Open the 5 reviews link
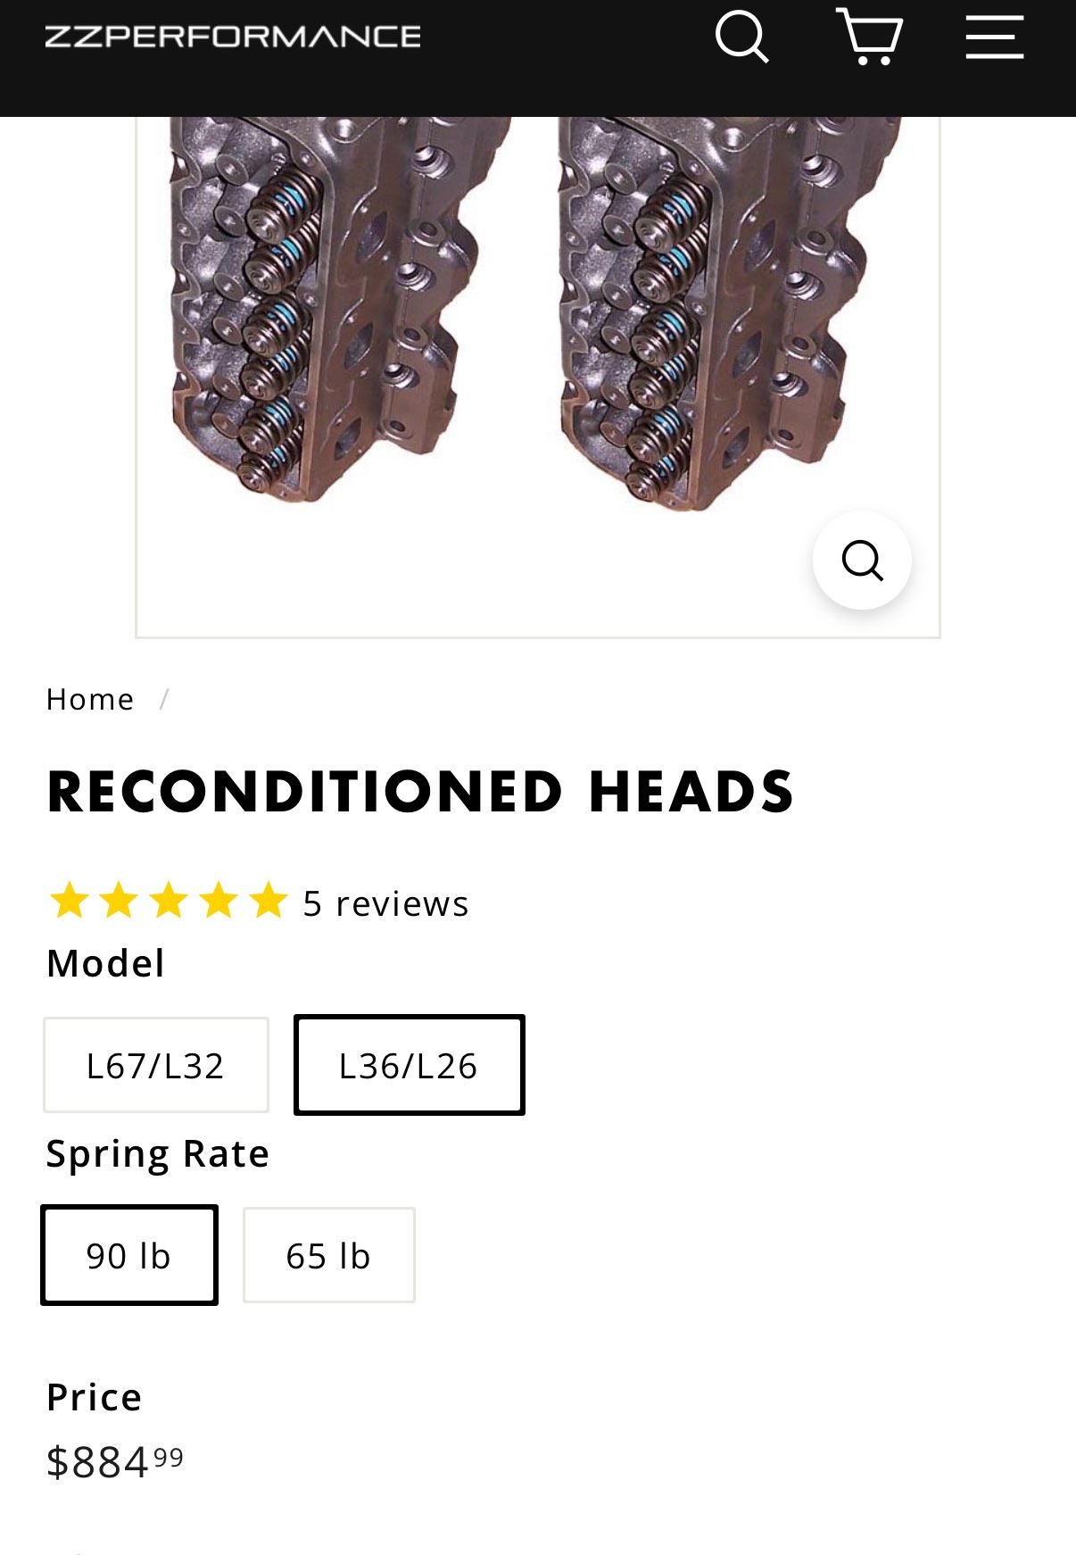The width and height of the screenshot is (1076, 1555). pyautogui.click(x=385, y=903)
